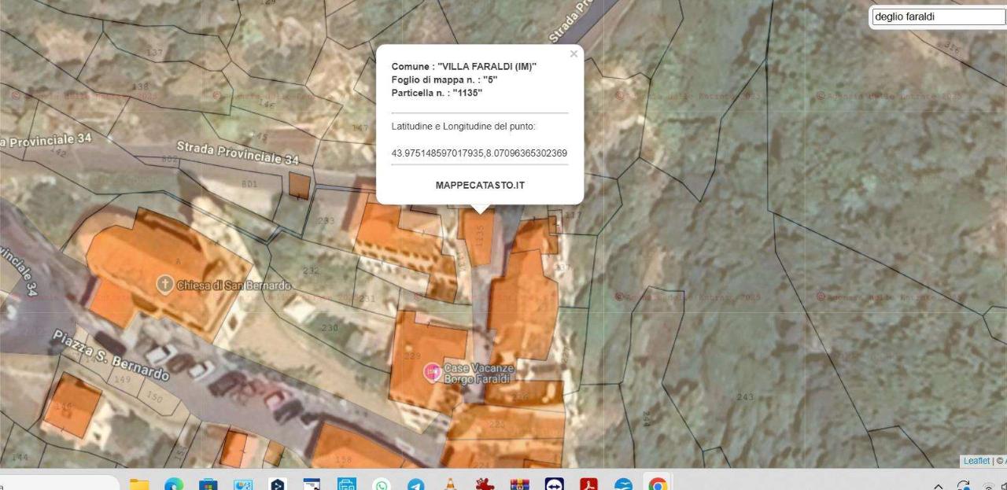Close the parcel info popup
The width and height of the screenshot is (1007, 490).
coord(574,54)
